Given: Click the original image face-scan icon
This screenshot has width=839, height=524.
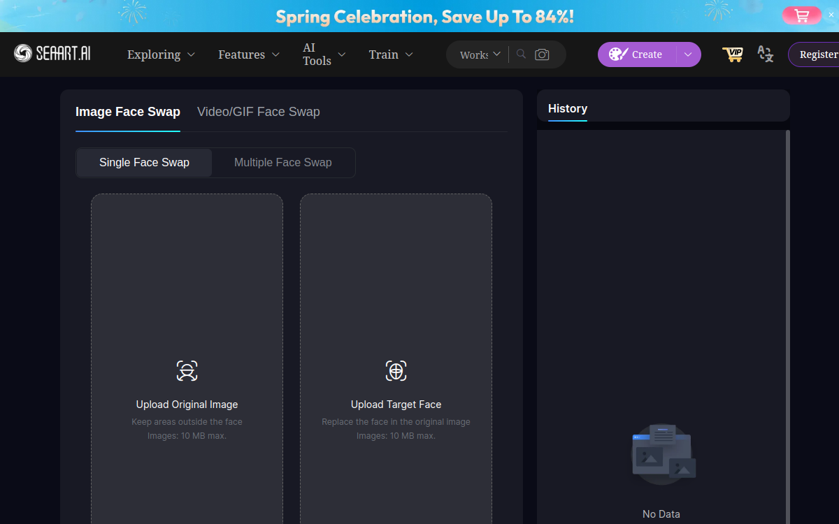Looking at the screenshot, I should (187, 370).
